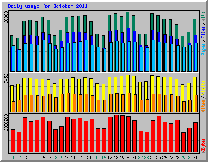
Task: Select the orange sites bar for day 15
Action: click(99, 106)
